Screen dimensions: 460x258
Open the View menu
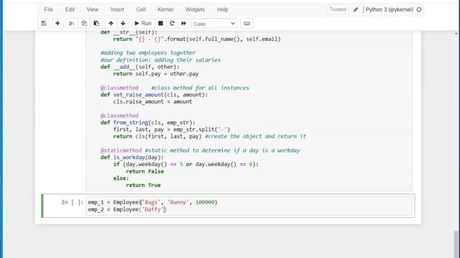point(93,9)
